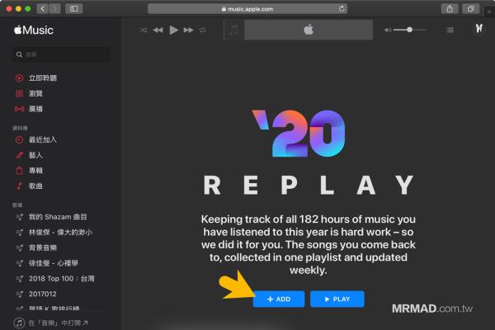The image size is (495, 330).
Task: Click the blue PLAY button
Action: click(337, 299)
